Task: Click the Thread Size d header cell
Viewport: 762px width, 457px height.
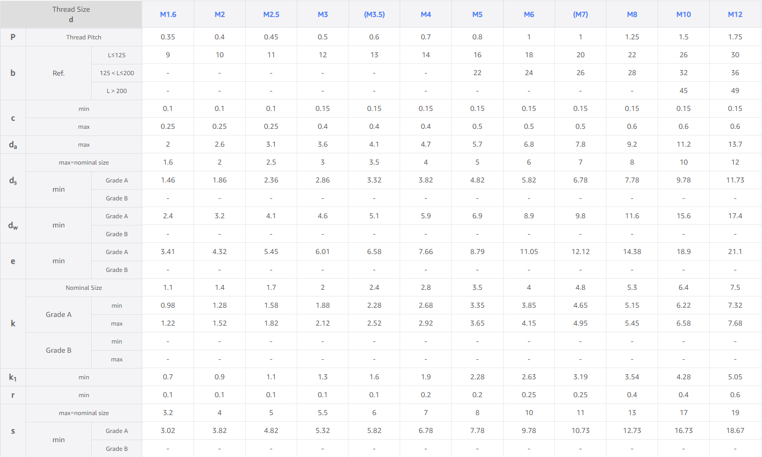Action: pyautogui.click(x=71, y=14)
